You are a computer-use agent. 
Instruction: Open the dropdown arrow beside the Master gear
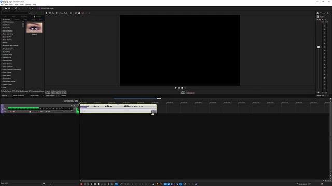(x=321, y=13)
